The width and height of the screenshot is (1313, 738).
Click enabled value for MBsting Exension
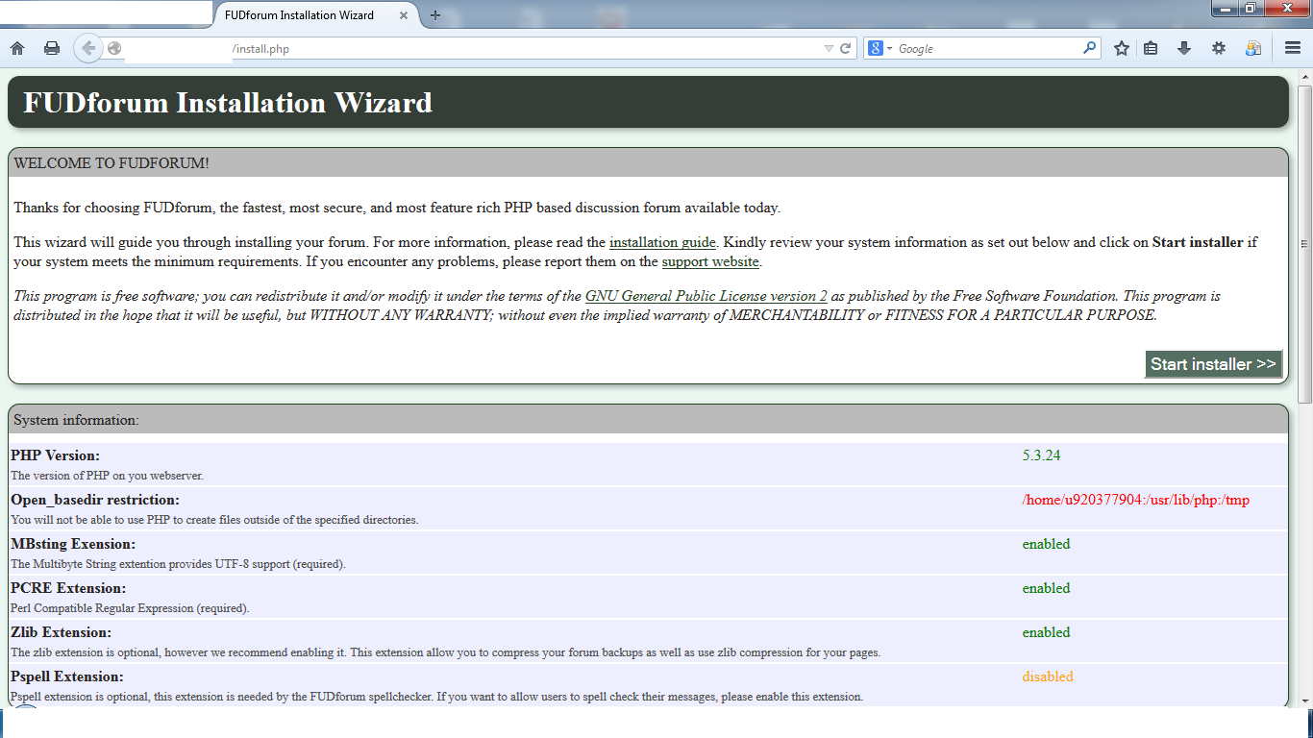[x=1046, y=544]
